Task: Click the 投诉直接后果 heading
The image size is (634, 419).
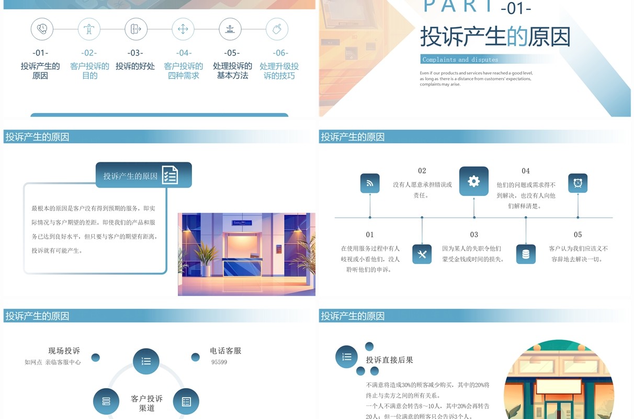Action: coord(389,360)
